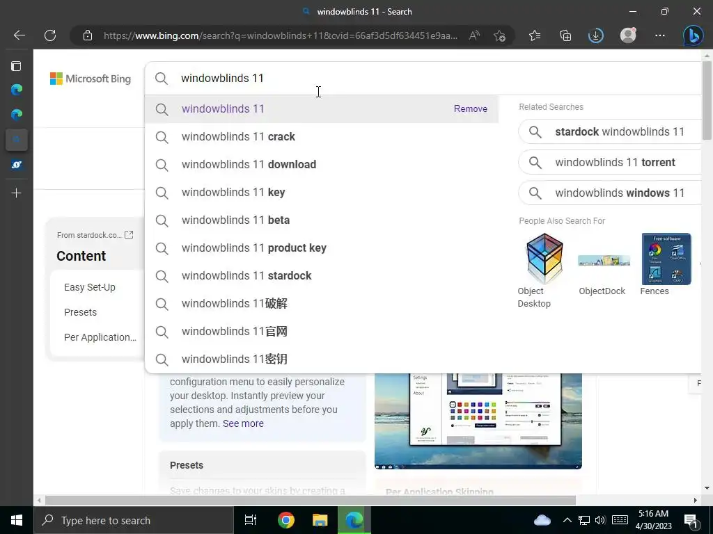Remove the windowblinds 11 history suggestion
The width and height of the screenshot is (713, 534).
coord(470,108)
